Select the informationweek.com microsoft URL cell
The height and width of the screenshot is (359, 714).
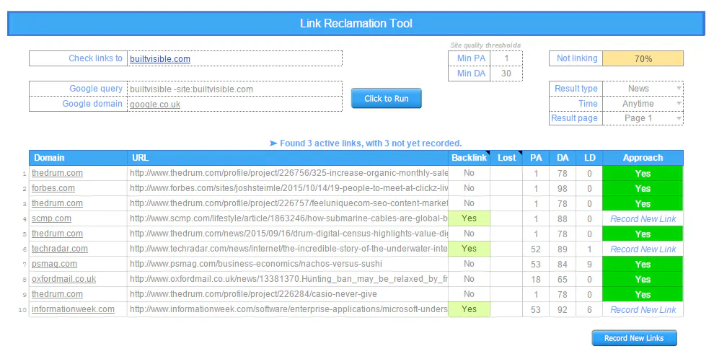tap(288, 309)
